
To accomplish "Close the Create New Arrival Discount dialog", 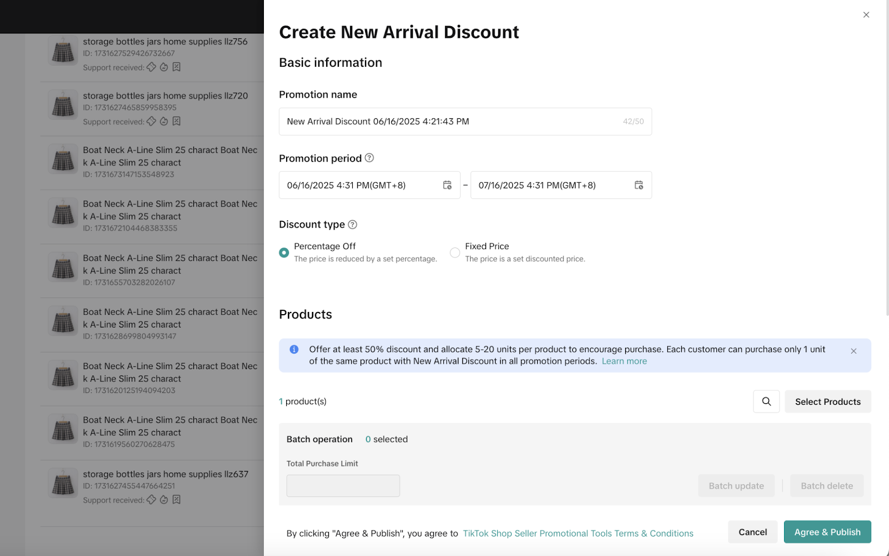I will point(866,15).
